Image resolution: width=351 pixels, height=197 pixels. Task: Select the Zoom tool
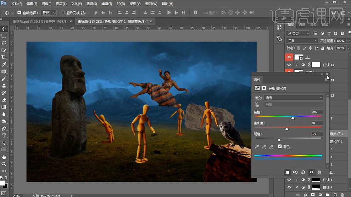tap(4, 164)
